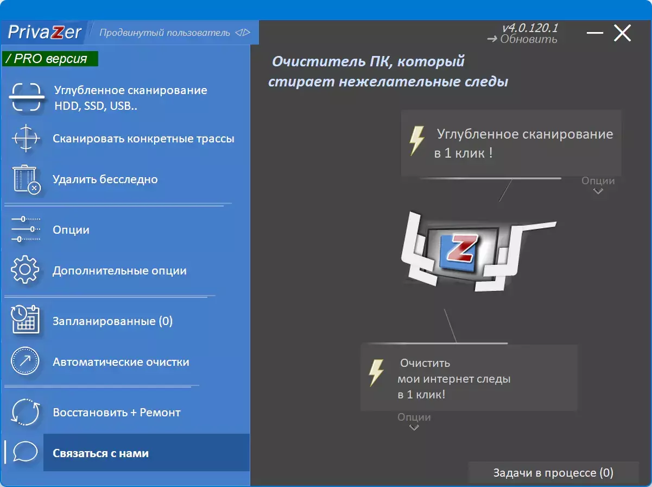
Task: Click the PRO версия badge
Action: click(x=50, y=59)
